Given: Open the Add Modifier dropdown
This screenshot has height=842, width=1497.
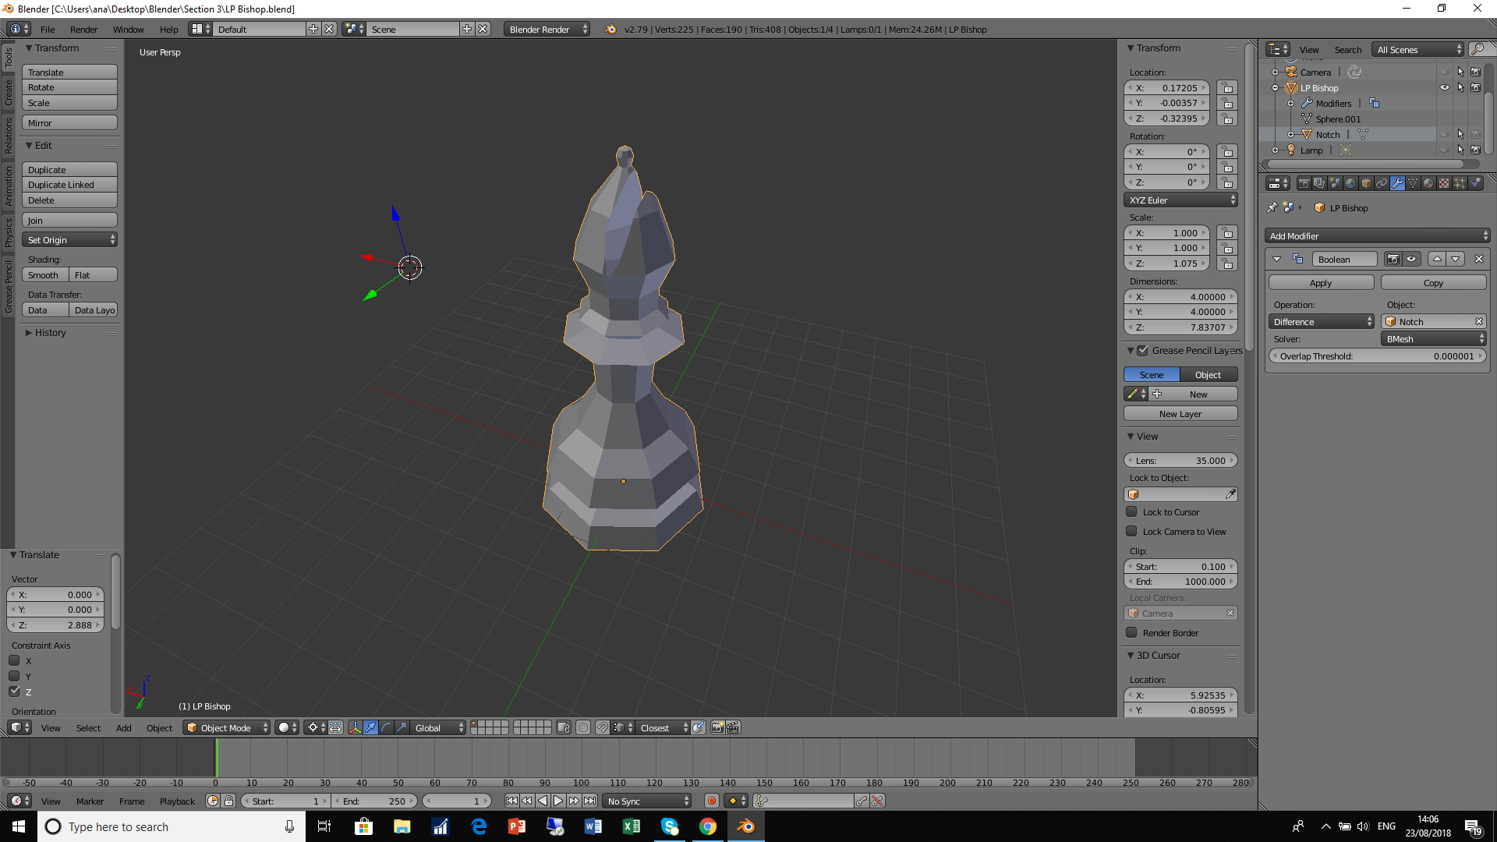Looking at the screenshot, I should (1377, 236).
